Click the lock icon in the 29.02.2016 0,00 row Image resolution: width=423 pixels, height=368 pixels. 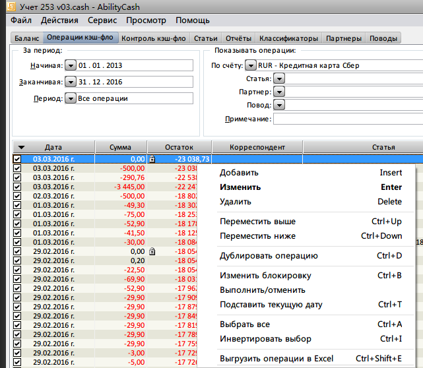(x=152, y=251)
